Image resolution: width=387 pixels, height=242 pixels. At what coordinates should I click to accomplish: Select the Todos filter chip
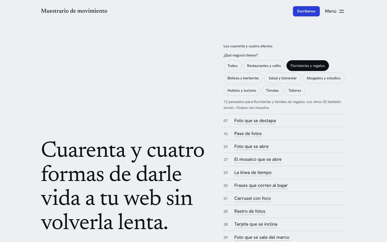tap(232, 66)
